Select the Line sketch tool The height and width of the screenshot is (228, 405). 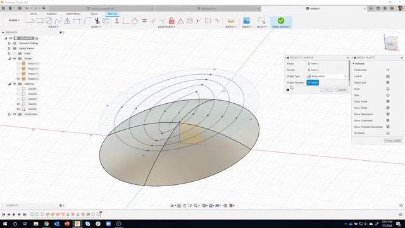[31, 21]
